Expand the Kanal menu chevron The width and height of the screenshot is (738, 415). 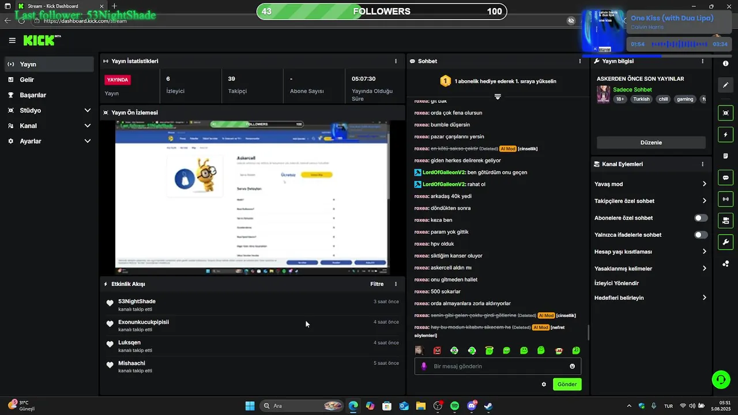point(88,126)
